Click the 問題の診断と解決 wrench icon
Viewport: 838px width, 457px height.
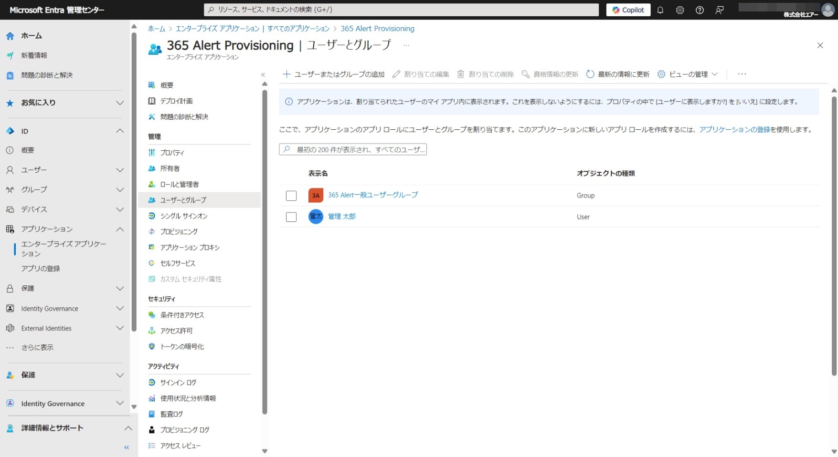click(x=152, y=117)
